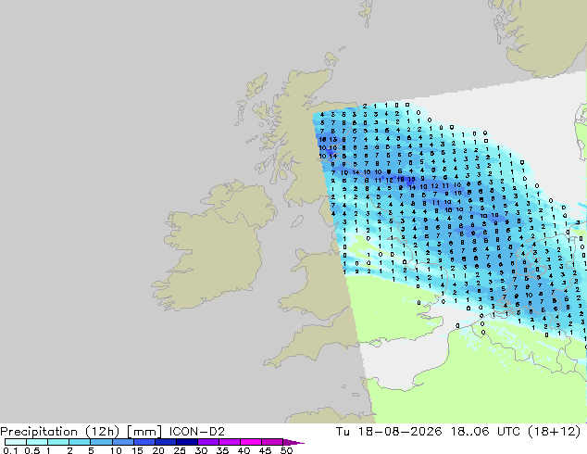Click the '18..06 UTC' time range text
The height and width of the screenshot is (454, 587).
click(485, 432)
